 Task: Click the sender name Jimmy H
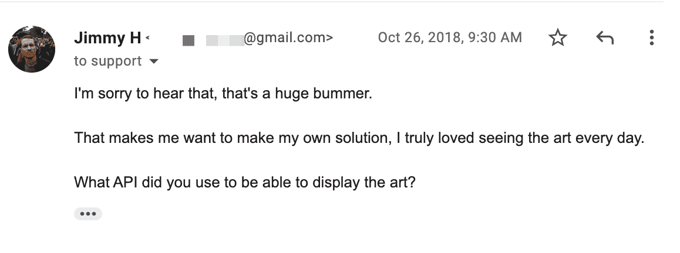107,38
